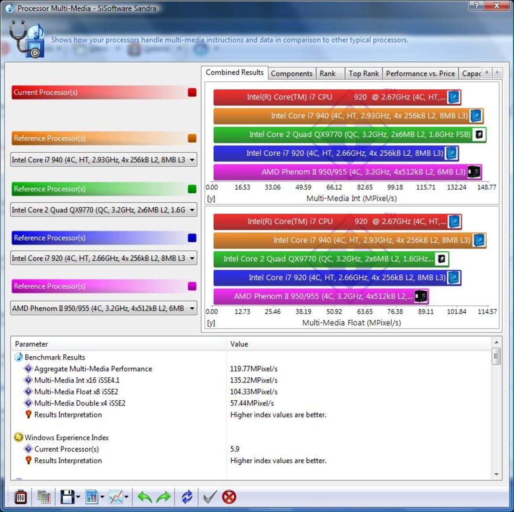Open the Intel Core i7 920 reference dropdown

click(x=104, y=258)
